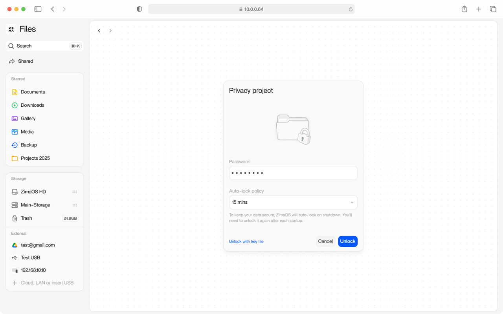Click the ZimaOS HD drag handle dots
This screenshot has height=314, width=503.
click(x=75, y=192)
